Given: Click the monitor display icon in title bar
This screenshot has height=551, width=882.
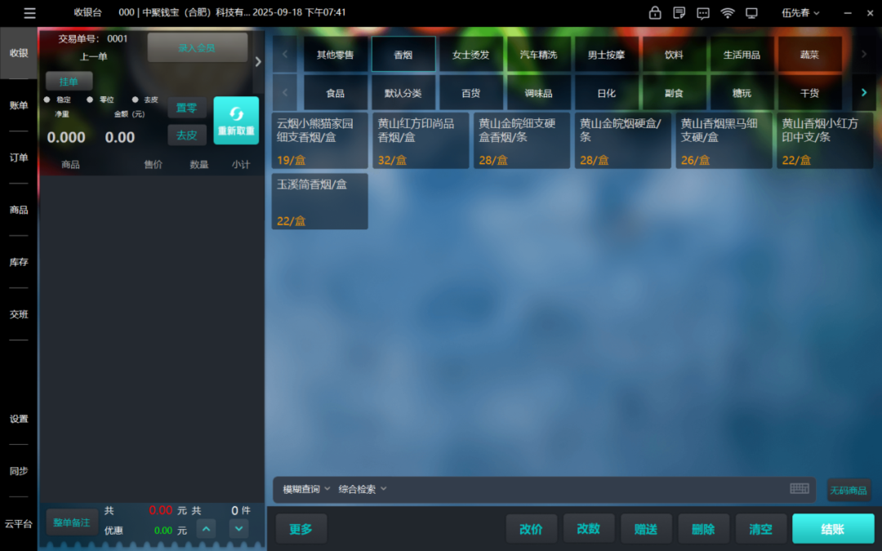Looking at the screenshot, I should (x=751, y=13).
